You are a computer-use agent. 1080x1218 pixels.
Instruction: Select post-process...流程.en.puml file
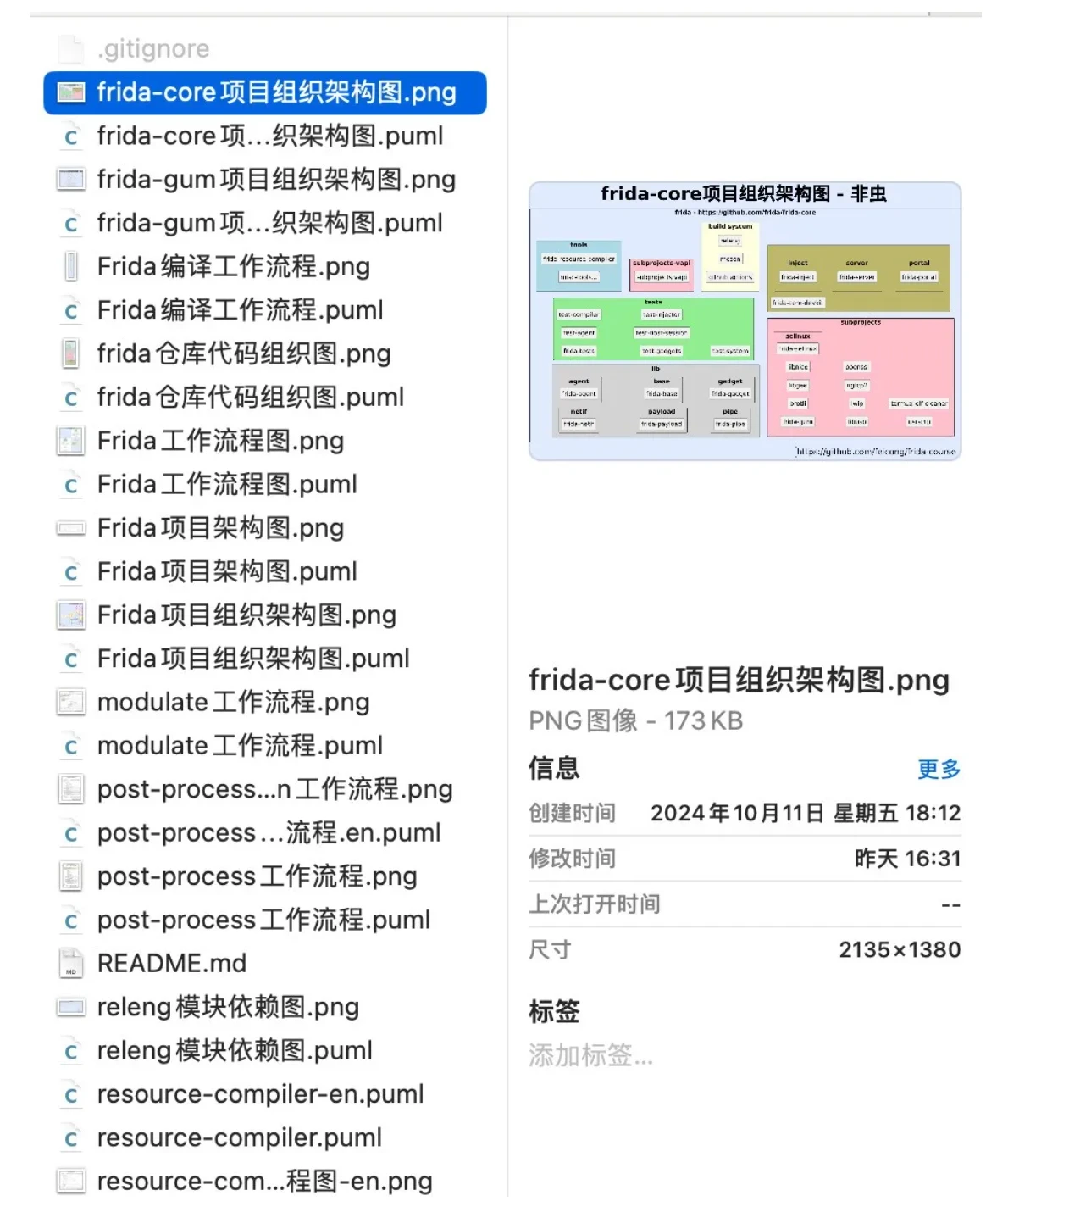click(x=269, y=833)
